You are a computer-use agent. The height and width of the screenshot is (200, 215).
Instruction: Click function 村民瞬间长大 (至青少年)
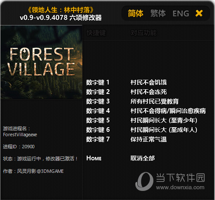(164, 120)
